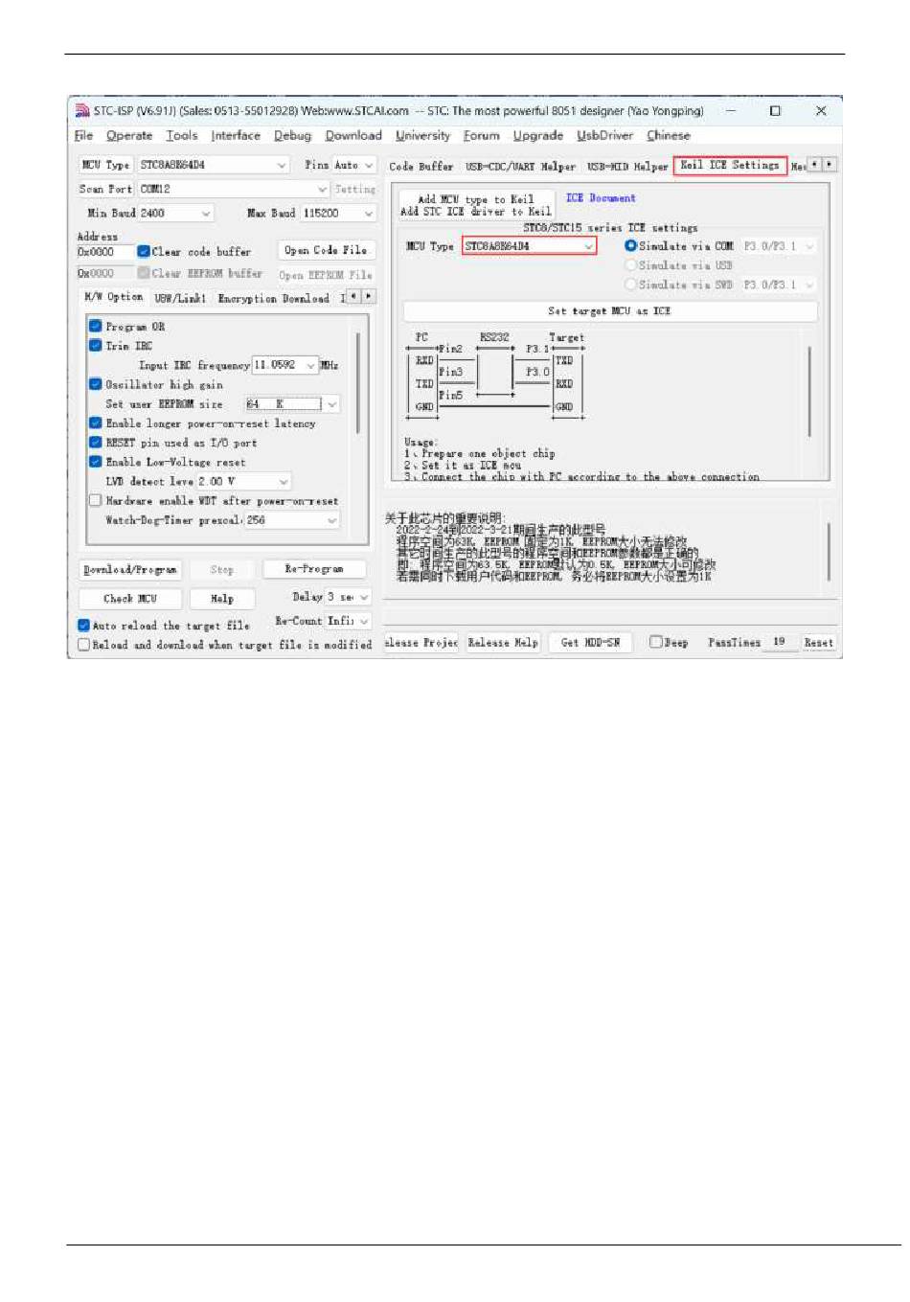The image size is (910, 1302).
Task: Open the File menu
Action: [x=83, y=136]
